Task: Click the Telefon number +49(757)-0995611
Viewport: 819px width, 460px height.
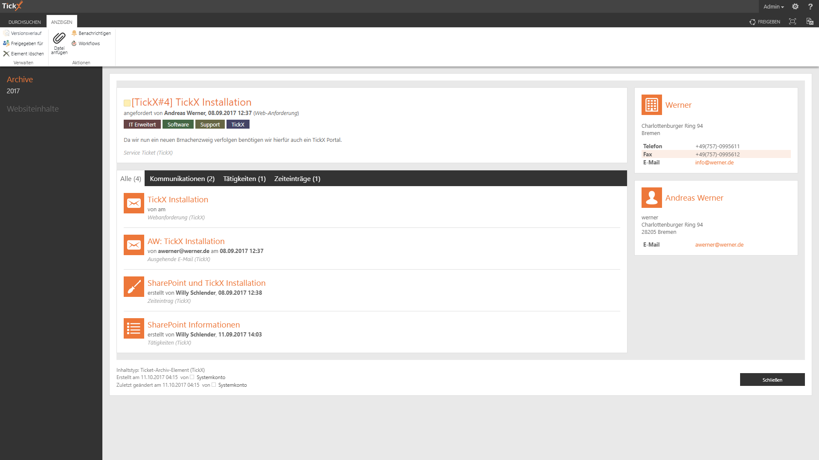Action: pyautogui.click(x=717, y=146)
